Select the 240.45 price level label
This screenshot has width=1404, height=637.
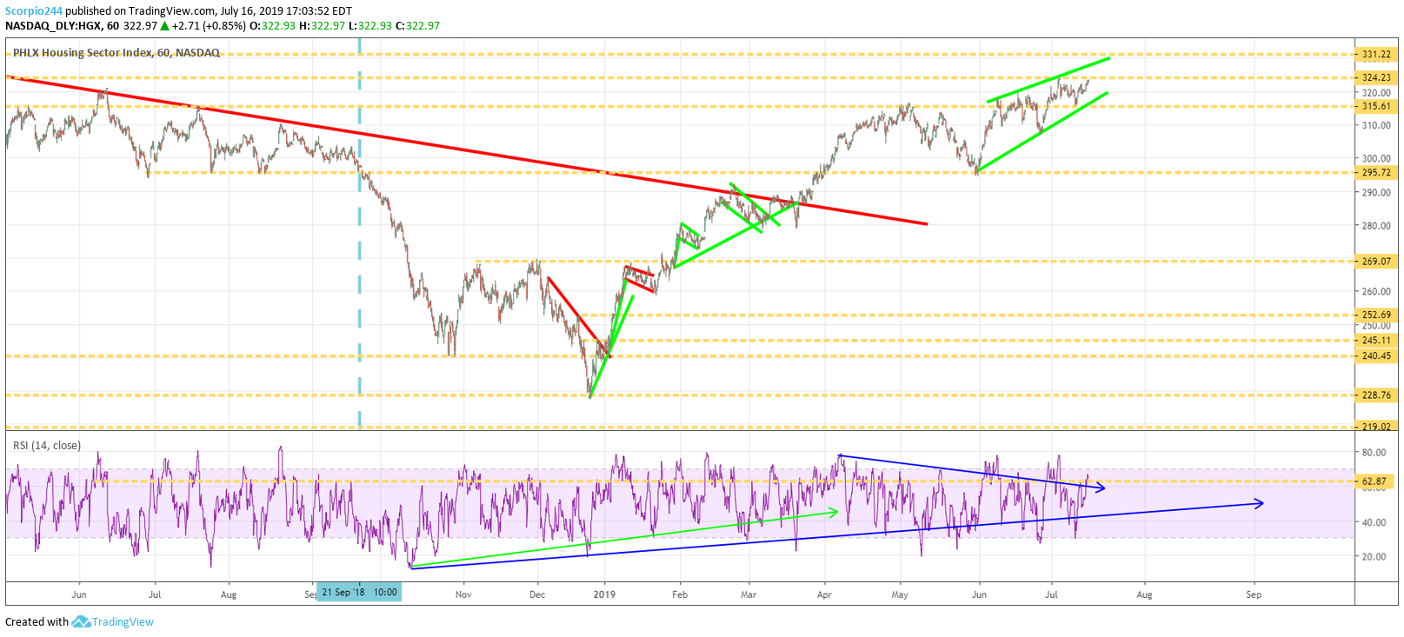click(x=1376, y=355)
